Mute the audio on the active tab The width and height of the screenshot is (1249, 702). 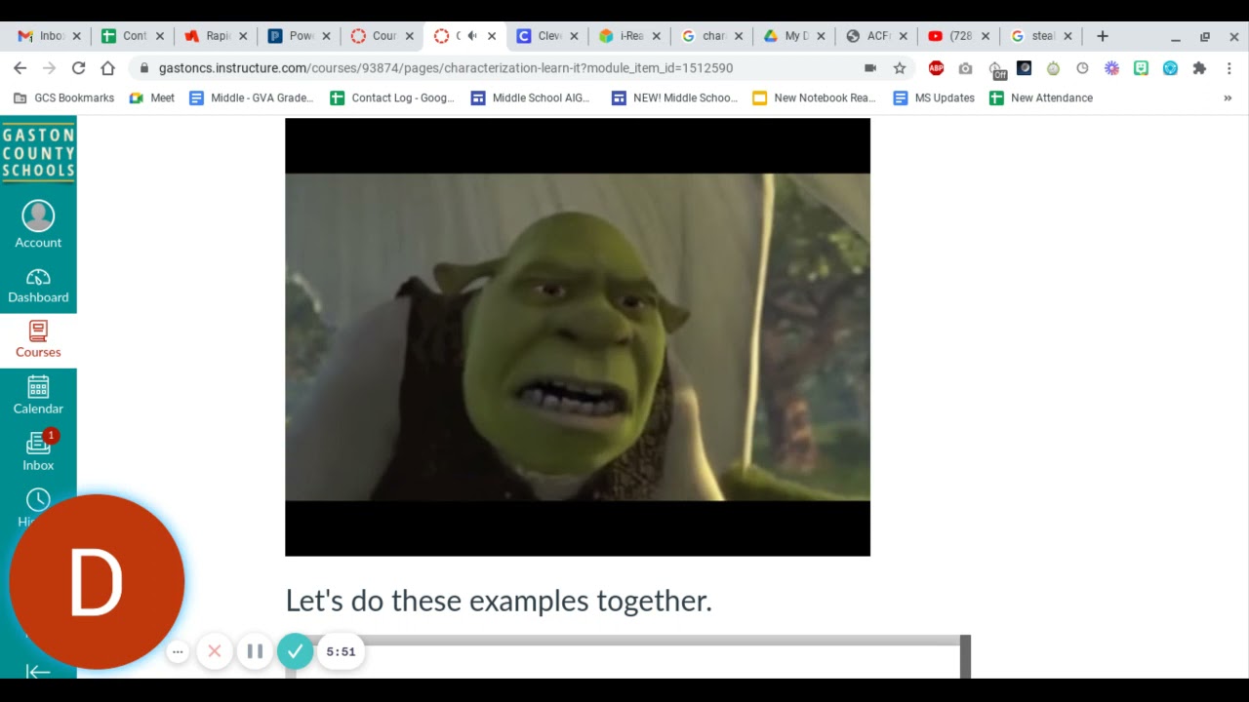tap(472, 36)
